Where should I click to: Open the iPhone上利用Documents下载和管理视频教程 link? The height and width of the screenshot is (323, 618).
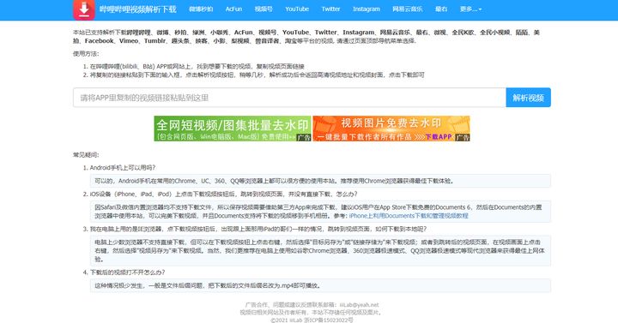click(x=409, y=216)
